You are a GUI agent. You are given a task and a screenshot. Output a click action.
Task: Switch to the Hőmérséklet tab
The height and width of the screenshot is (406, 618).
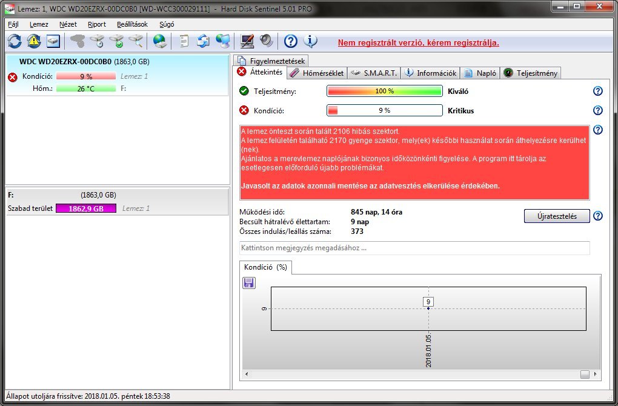pos(317,73)
